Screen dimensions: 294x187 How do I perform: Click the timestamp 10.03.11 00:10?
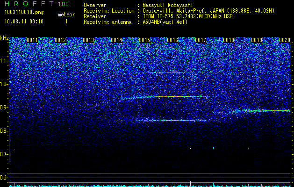tap(24, 22)
